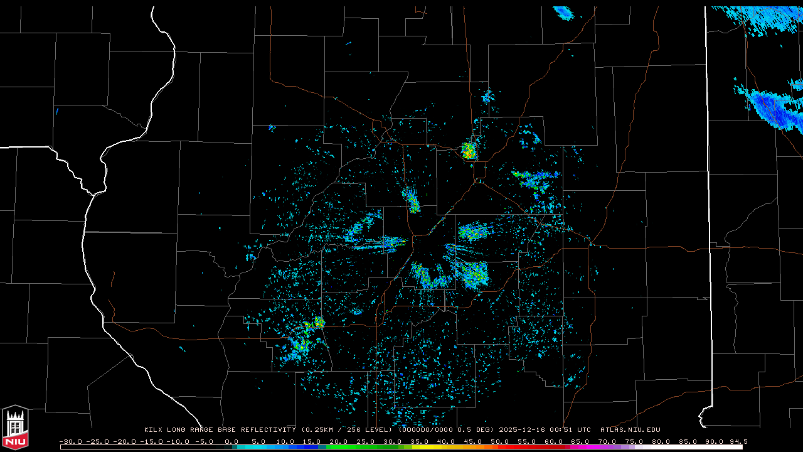This screenshot has width=803, height=452.
Task: Click the -20.0 value on the reflectivity scale
Action: click(x=124, y=441)
